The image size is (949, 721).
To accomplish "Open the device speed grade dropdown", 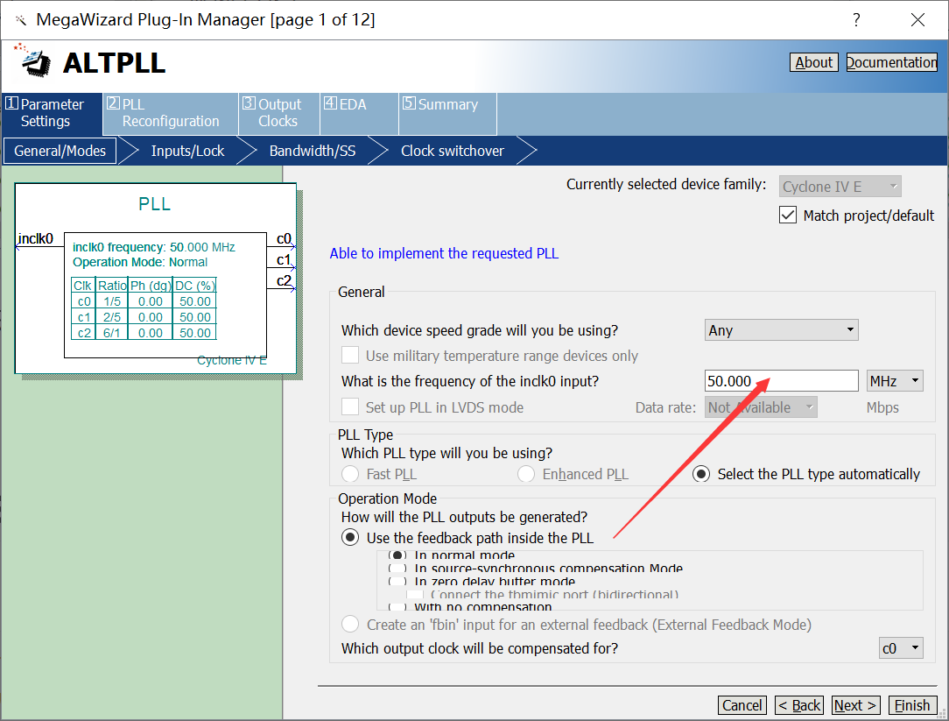I will (x=782, y=330).
